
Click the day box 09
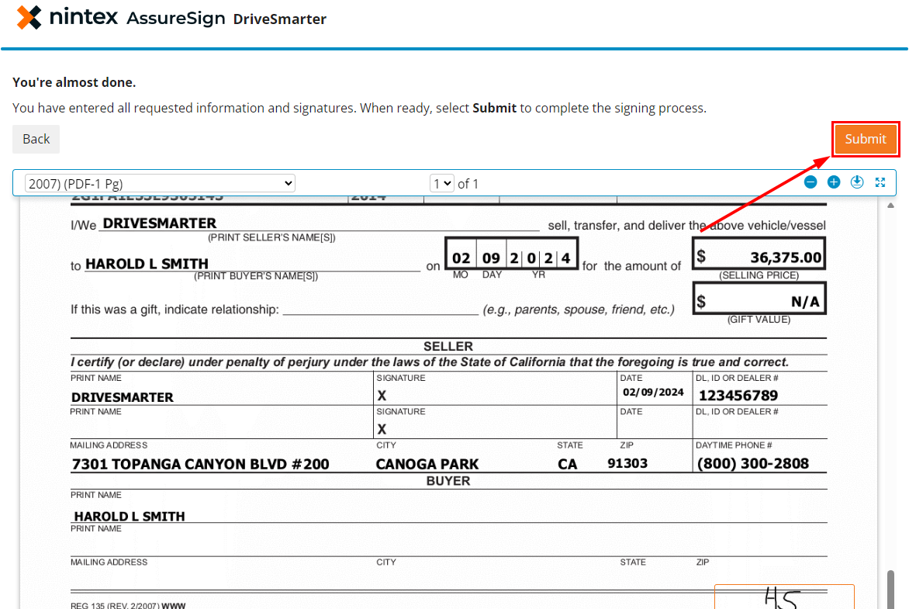tap(491, 258)
